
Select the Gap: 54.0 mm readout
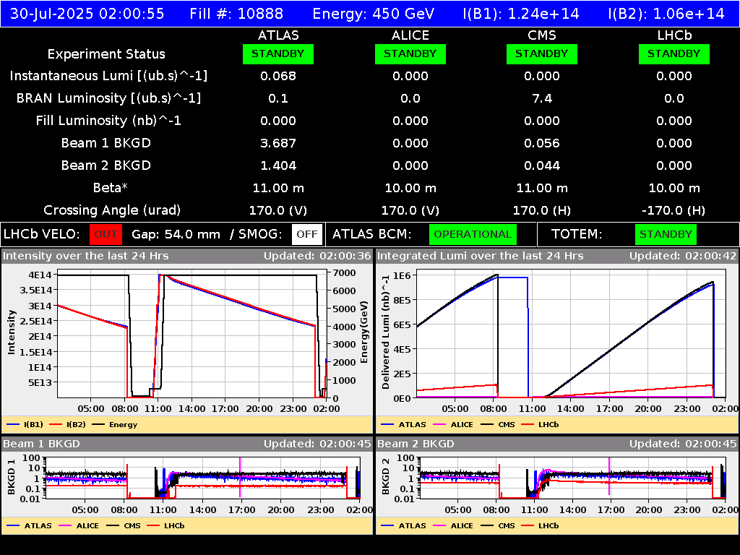coord(176,235)
